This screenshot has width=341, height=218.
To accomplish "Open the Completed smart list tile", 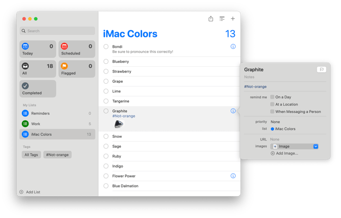I will [x=38, y=89].
